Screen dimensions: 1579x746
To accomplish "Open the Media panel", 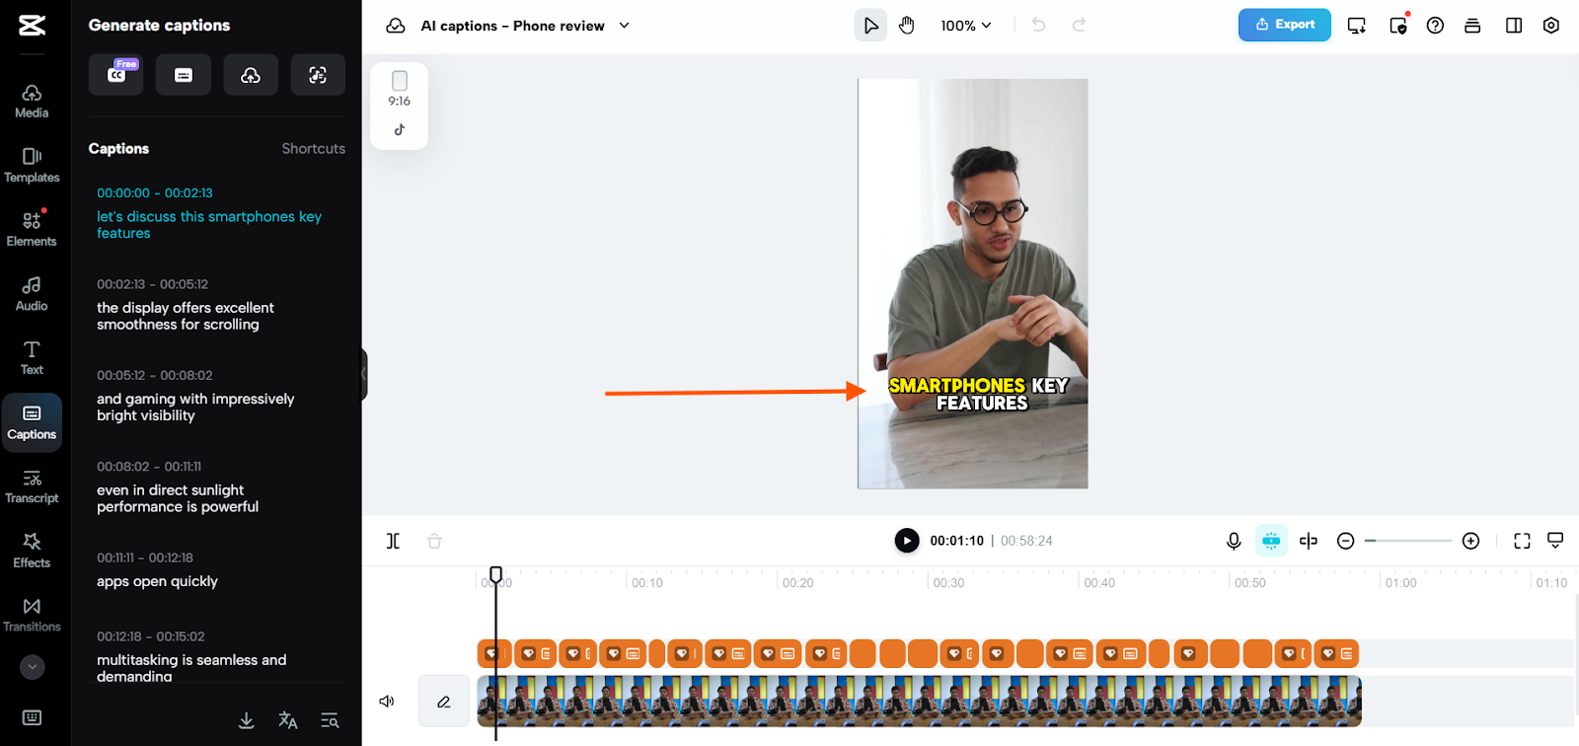I will pyautogui.click(x=32, y=102).
